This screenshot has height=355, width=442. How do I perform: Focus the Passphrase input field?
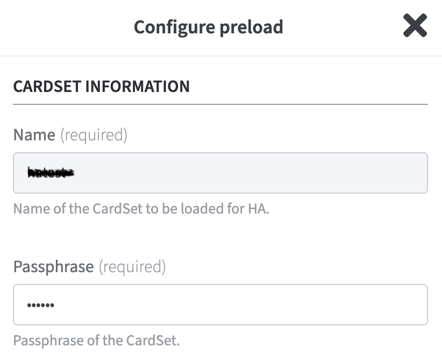220,305
